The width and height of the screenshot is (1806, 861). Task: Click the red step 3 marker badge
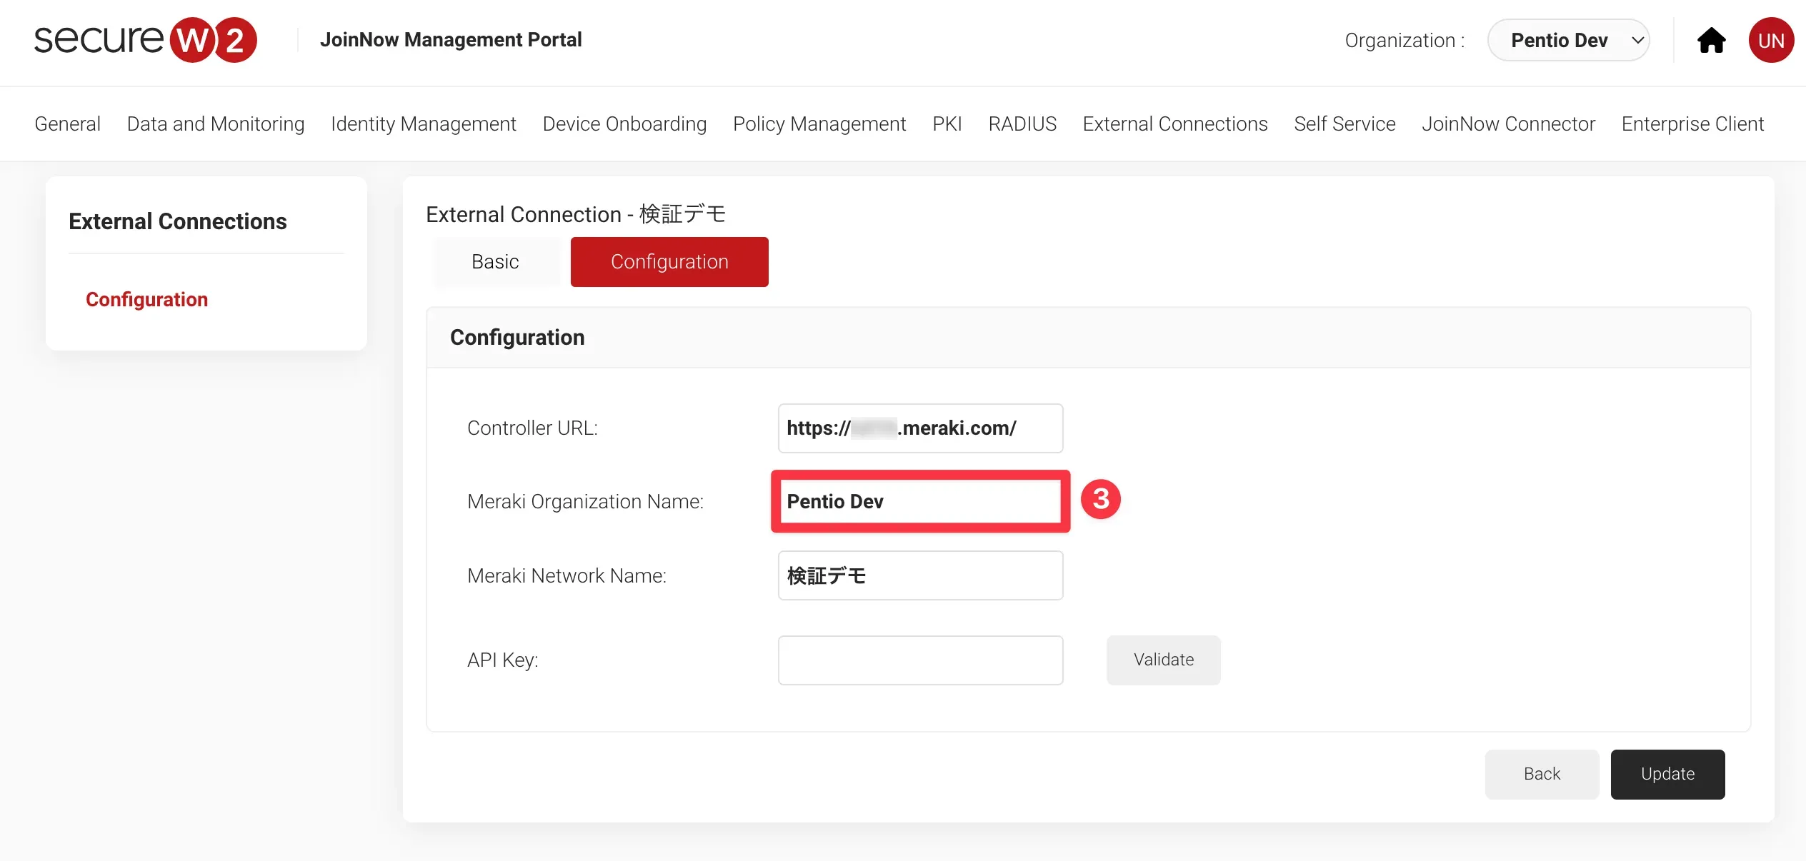coord(1100,499)
